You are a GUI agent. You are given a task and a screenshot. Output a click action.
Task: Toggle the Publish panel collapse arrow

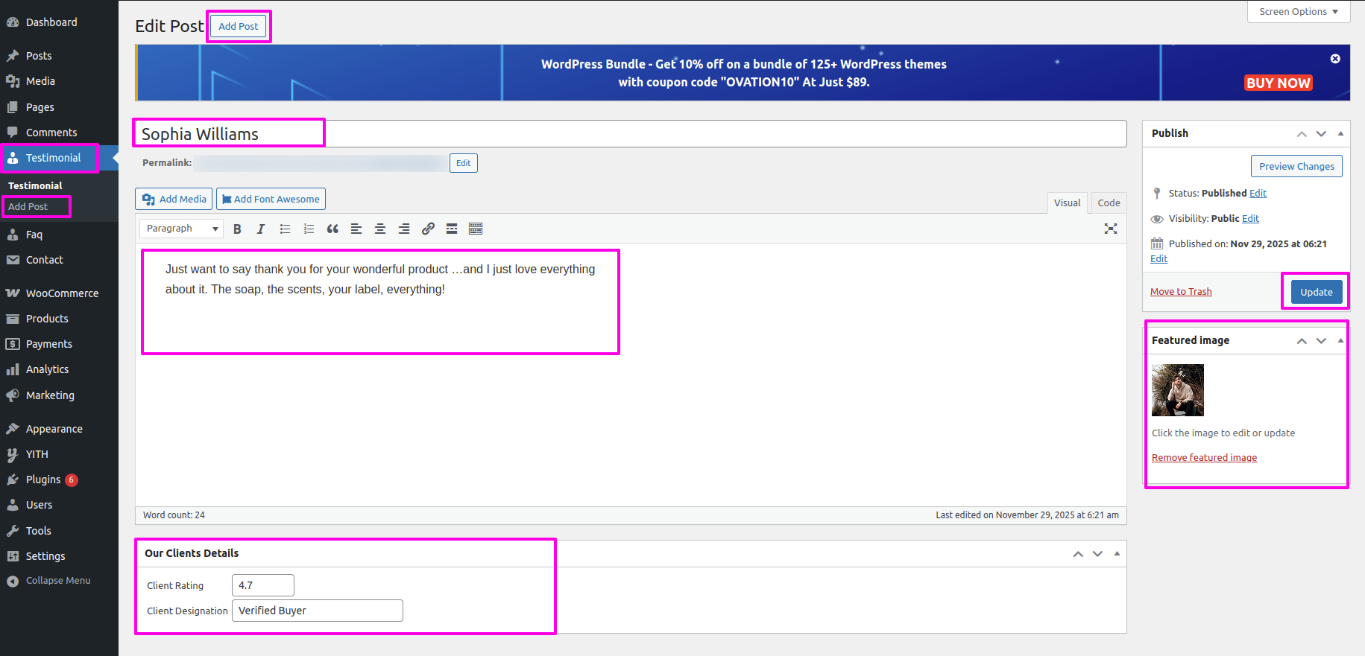pyautogui.click(x=1340, y=134)
